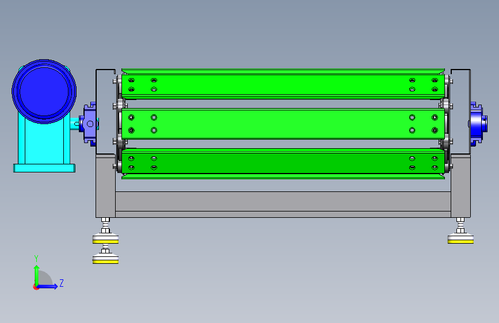Select the middle green conveyor panel

click(283, 124)
